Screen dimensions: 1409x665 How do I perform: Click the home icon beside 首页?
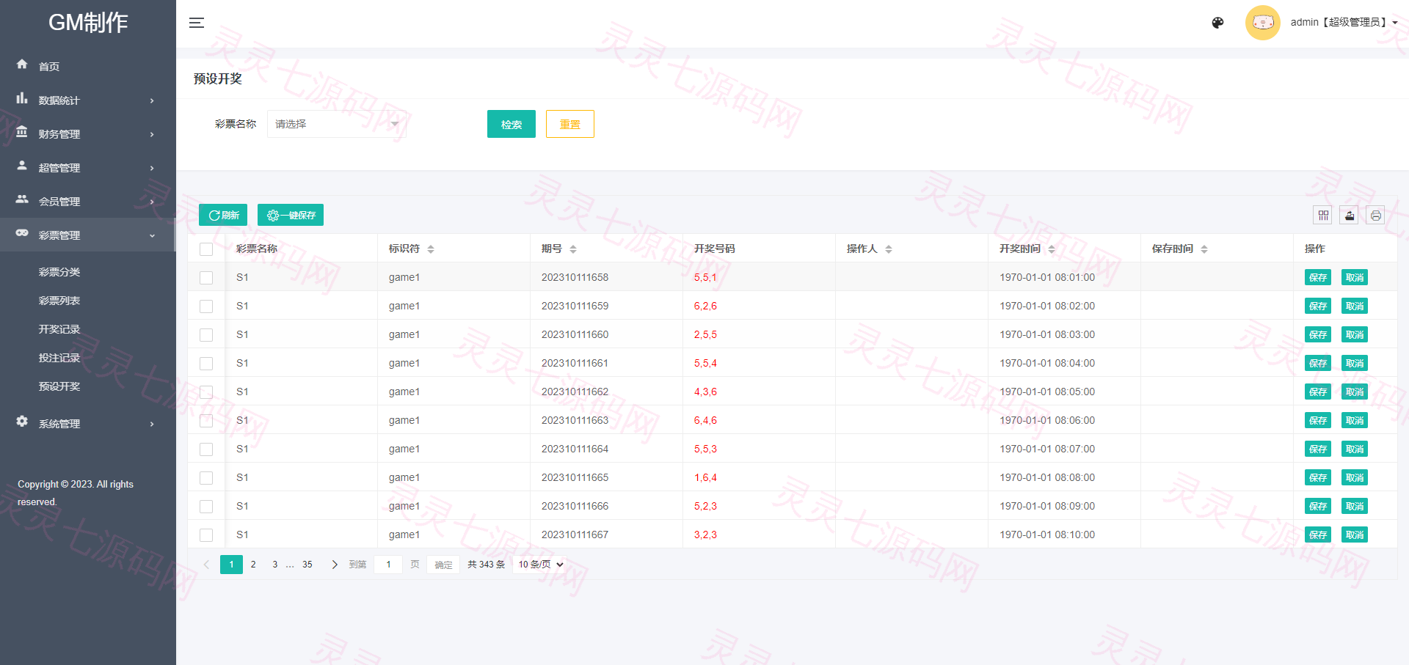pyautogui.click(x=22, y=65)
